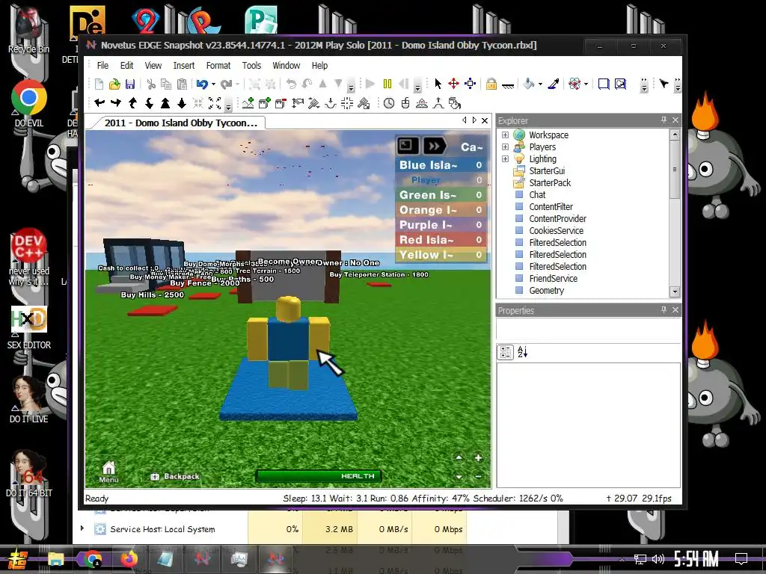Open the Tools menu

[251, 66]
